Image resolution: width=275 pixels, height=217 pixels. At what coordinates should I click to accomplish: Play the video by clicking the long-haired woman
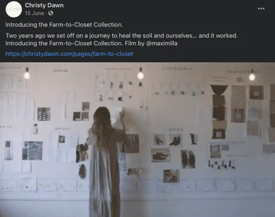106,161
